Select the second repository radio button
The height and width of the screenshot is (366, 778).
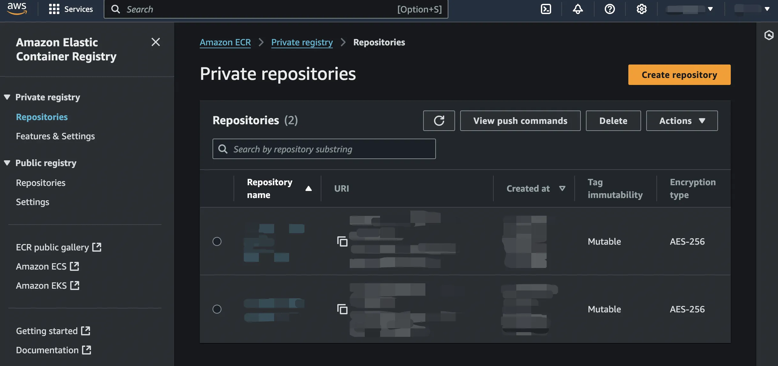[217, 309]
